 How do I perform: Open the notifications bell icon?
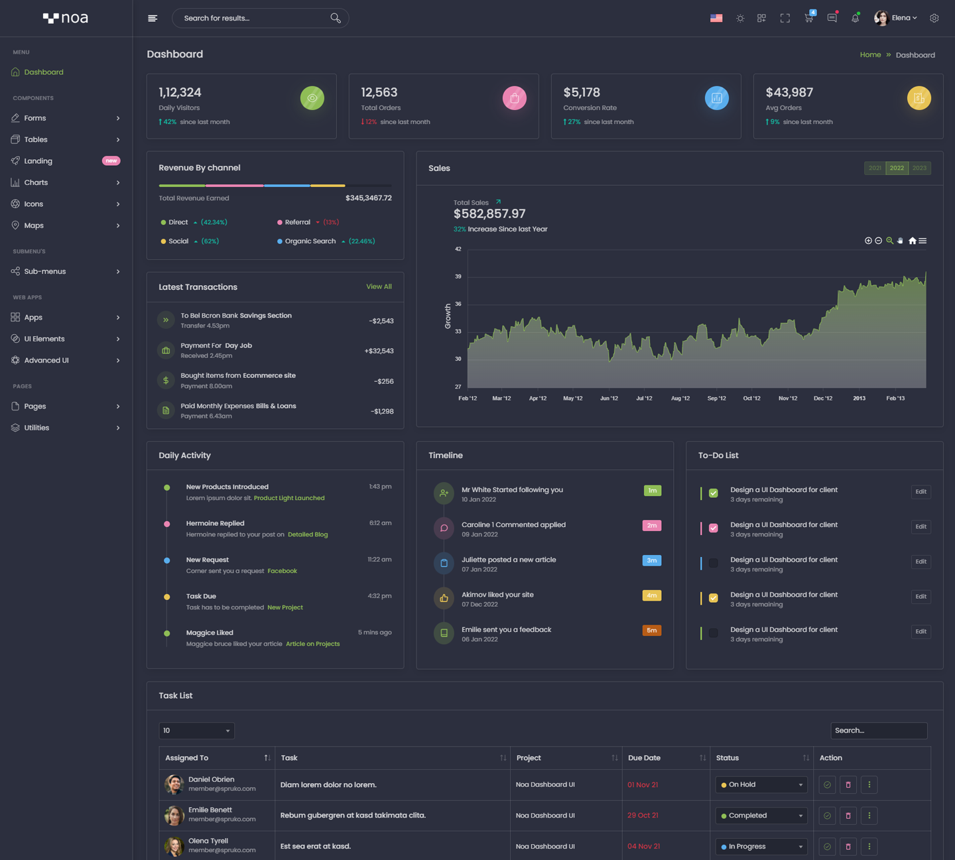(x=855, y=19)
